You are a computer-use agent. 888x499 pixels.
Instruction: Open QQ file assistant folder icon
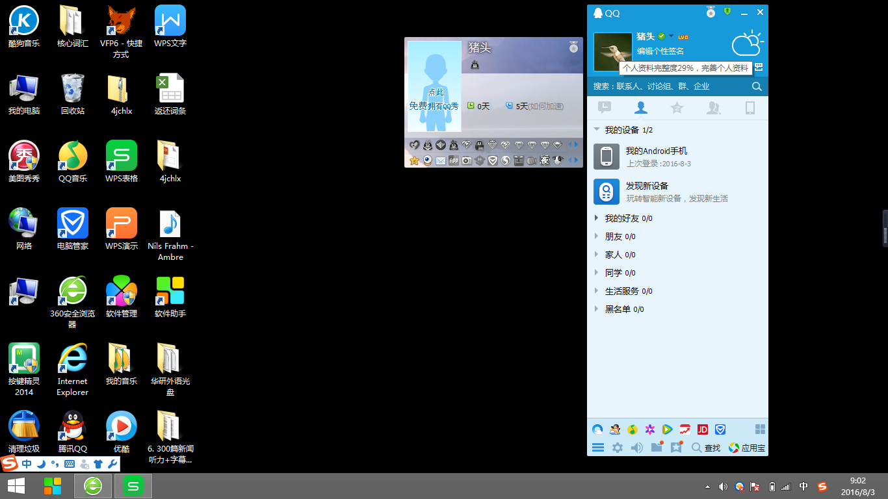(657, 447)
